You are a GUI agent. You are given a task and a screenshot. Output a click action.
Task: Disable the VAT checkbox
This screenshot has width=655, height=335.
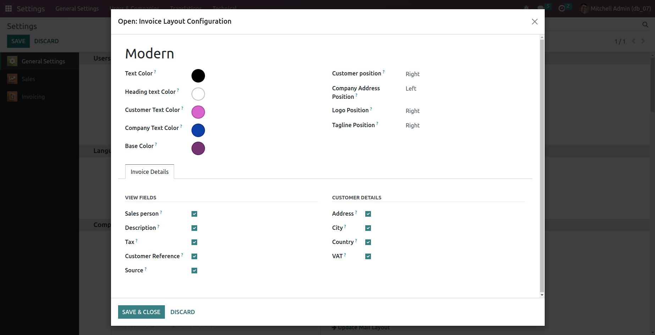pyautogui.click(x=368, y=256)
